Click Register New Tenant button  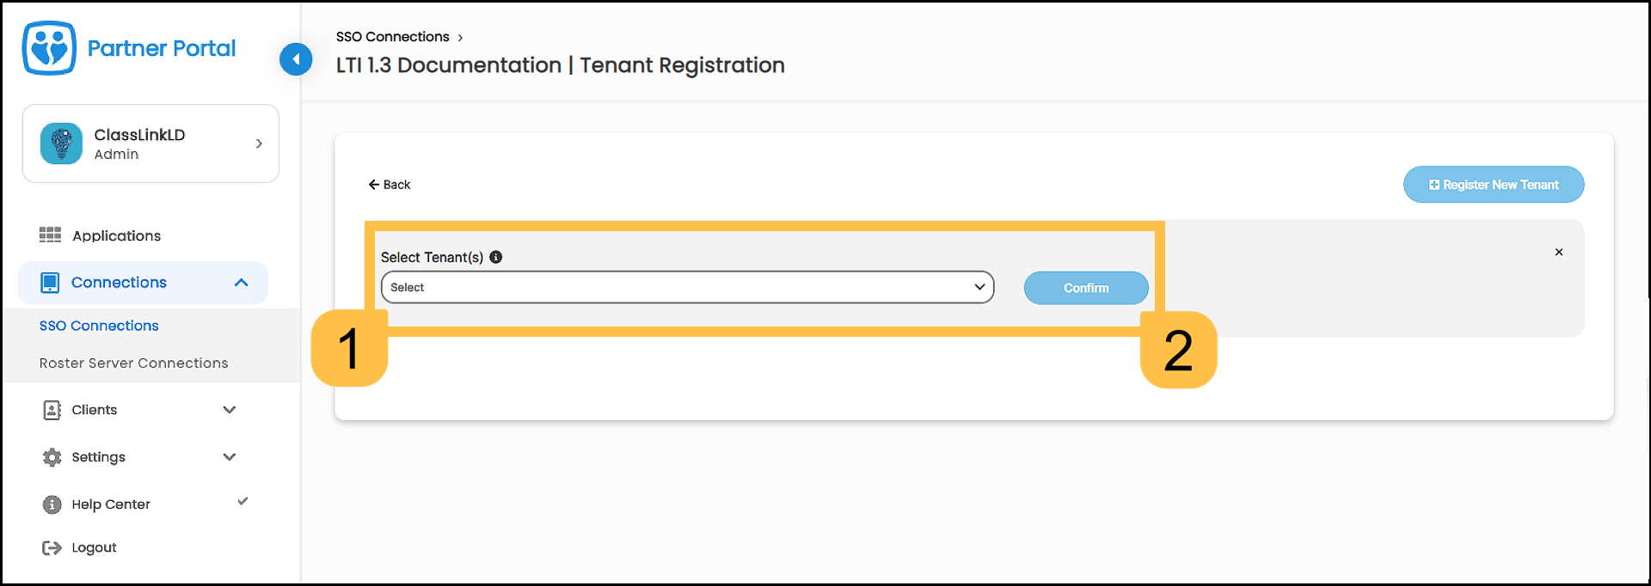point(1493,185)
